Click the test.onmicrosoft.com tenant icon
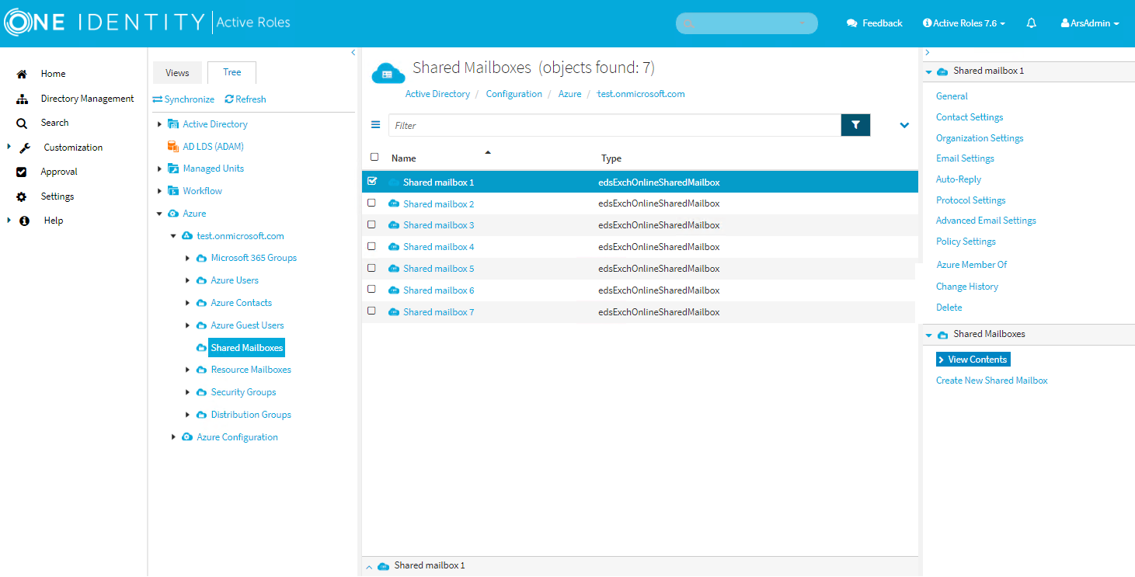Image resolution: width=1135 pixels, height=577 pixels. [x=186, y=236]
